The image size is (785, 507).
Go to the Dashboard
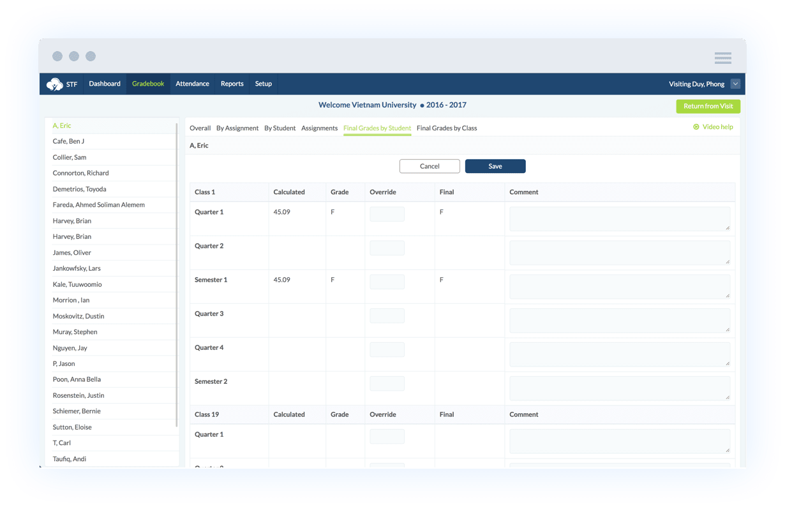(104, 84)
